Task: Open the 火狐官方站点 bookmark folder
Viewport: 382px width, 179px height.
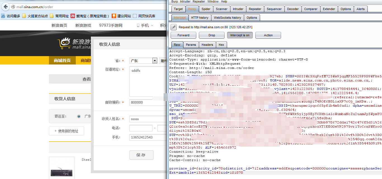Action: [35, 16]
